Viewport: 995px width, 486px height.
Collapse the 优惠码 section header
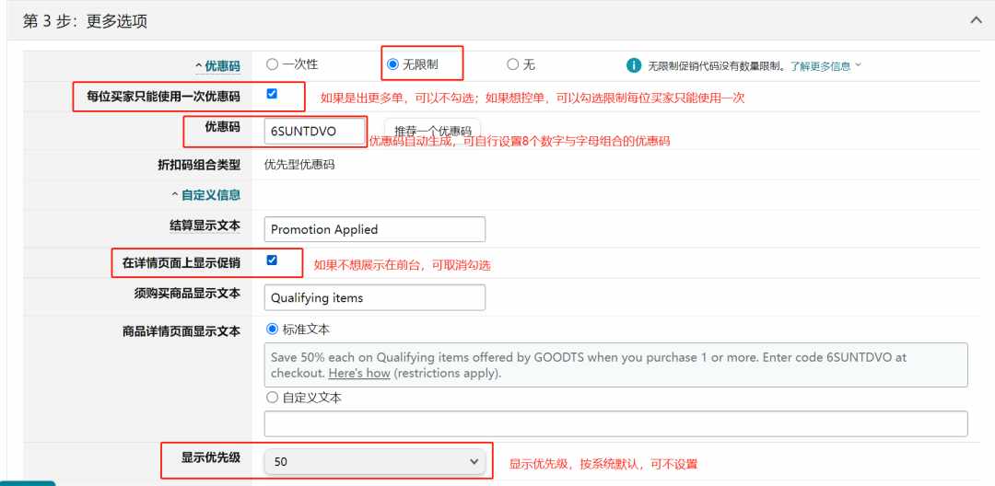217,66
